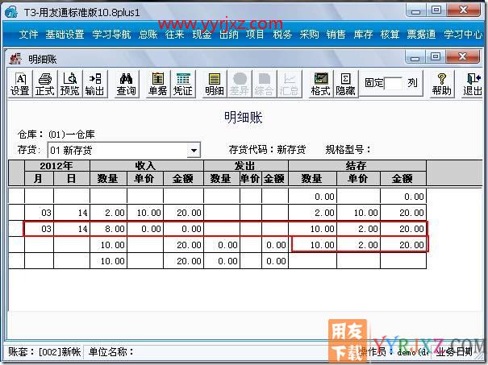Open the 库存 menu

(x=363, y=34)
